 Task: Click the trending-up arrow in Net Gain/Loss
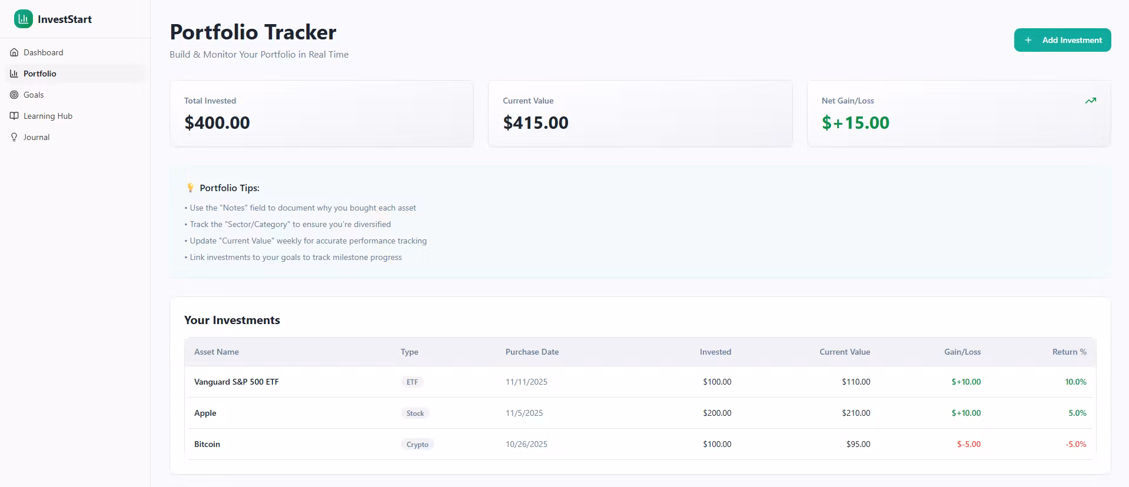(x=1090, y=101)
